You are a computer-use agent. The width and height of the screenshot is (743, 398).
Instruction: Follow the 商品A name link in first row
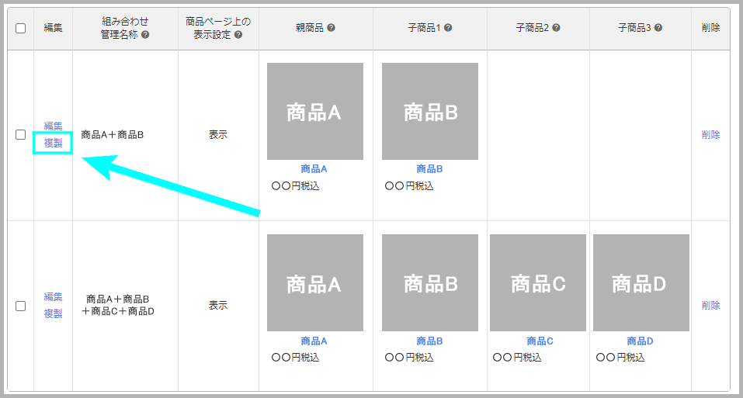click(314, 169)
